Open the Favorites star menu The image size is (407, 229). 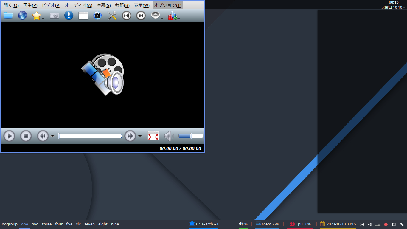coord(36,16)
